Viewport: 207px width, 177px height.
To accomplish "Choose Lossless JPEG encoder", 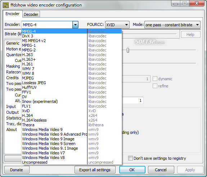I will [x=71, y=83].
